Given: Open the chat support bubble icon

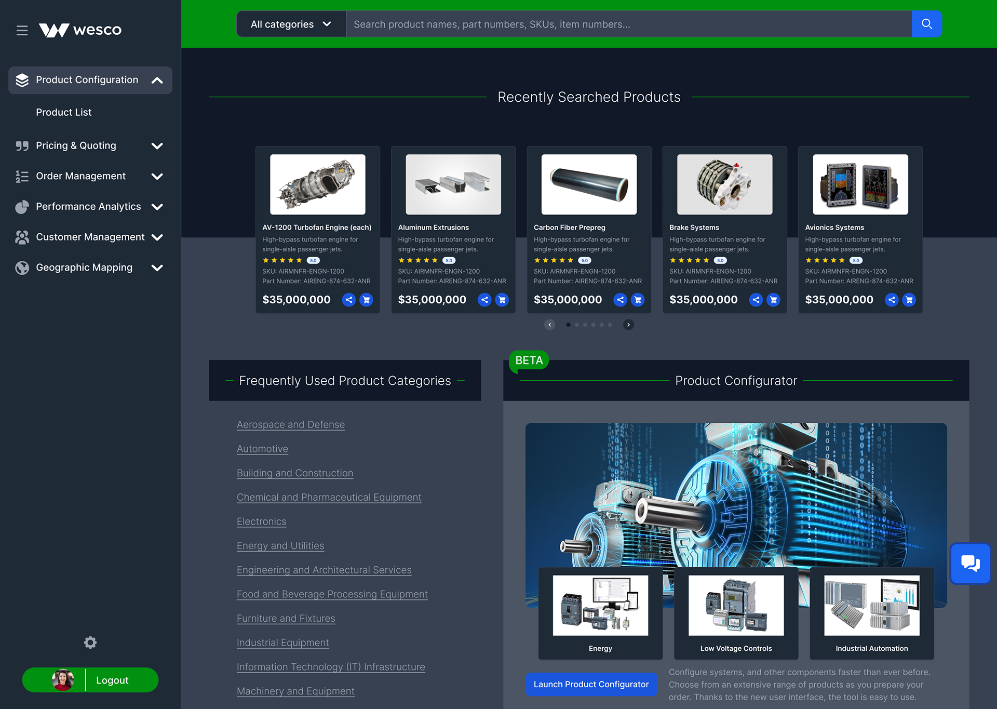Looking at the screenshot, I should pyautogui.click(x=970, y=563).
